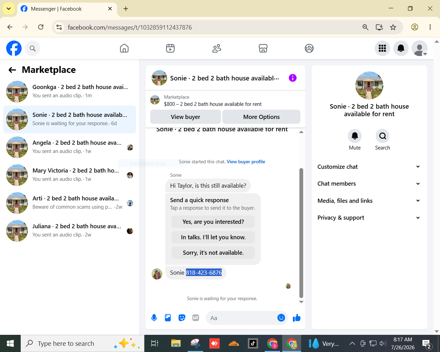Install the app icon in address bar
The height and width of the screenshot is (352, 440).
[379, 27]
